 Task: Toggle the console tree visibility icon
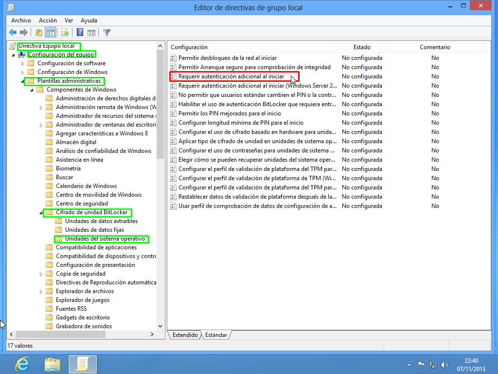50,32
